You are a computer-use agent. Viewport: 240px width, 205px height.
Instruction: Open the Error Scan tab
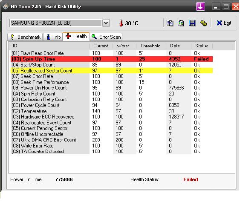click(106, 37)
